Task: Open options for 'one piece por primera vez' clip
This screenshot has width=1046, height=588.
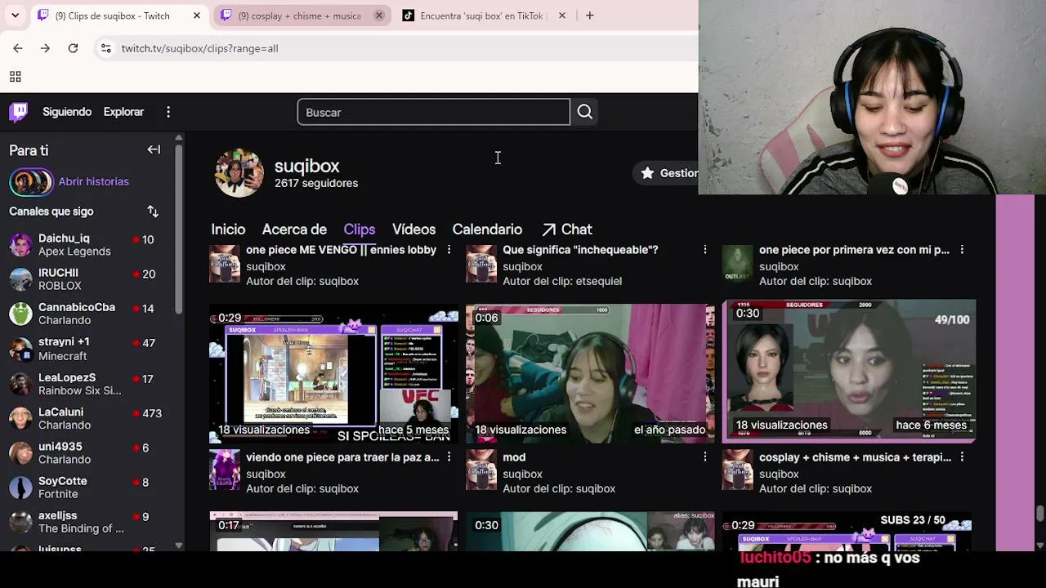Action: [x=962, y=250]
